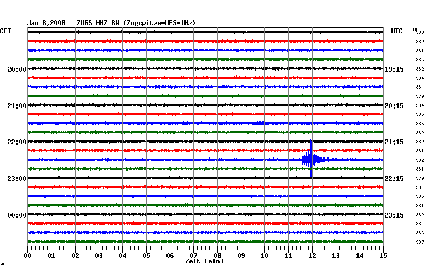
Task: Click minute tick label 11
Action: point(288,256)
